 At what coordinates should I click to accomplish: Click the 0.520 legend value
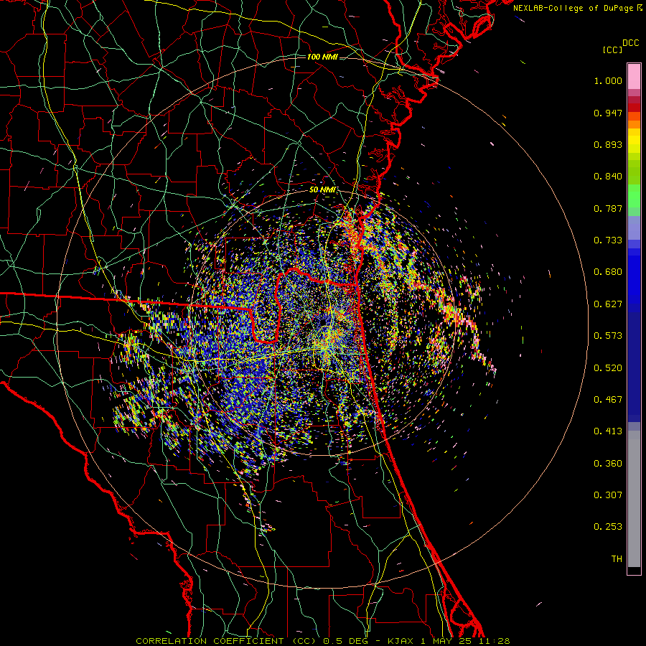click(608, 368)
